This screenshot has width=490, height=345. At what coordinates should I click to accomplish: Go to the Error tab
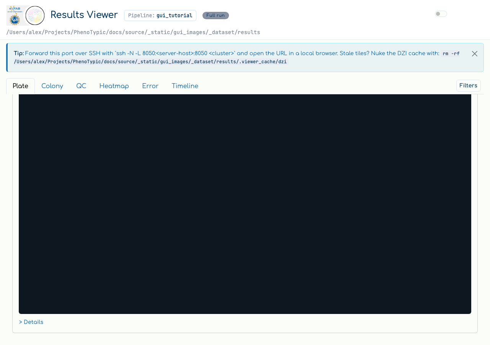click(150, 86)
